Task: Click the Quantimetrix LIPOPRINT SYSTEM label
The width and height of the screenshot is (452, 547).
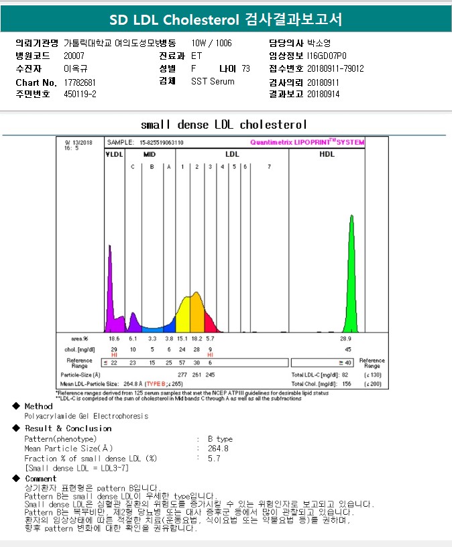Action: [x=307, y=142]
